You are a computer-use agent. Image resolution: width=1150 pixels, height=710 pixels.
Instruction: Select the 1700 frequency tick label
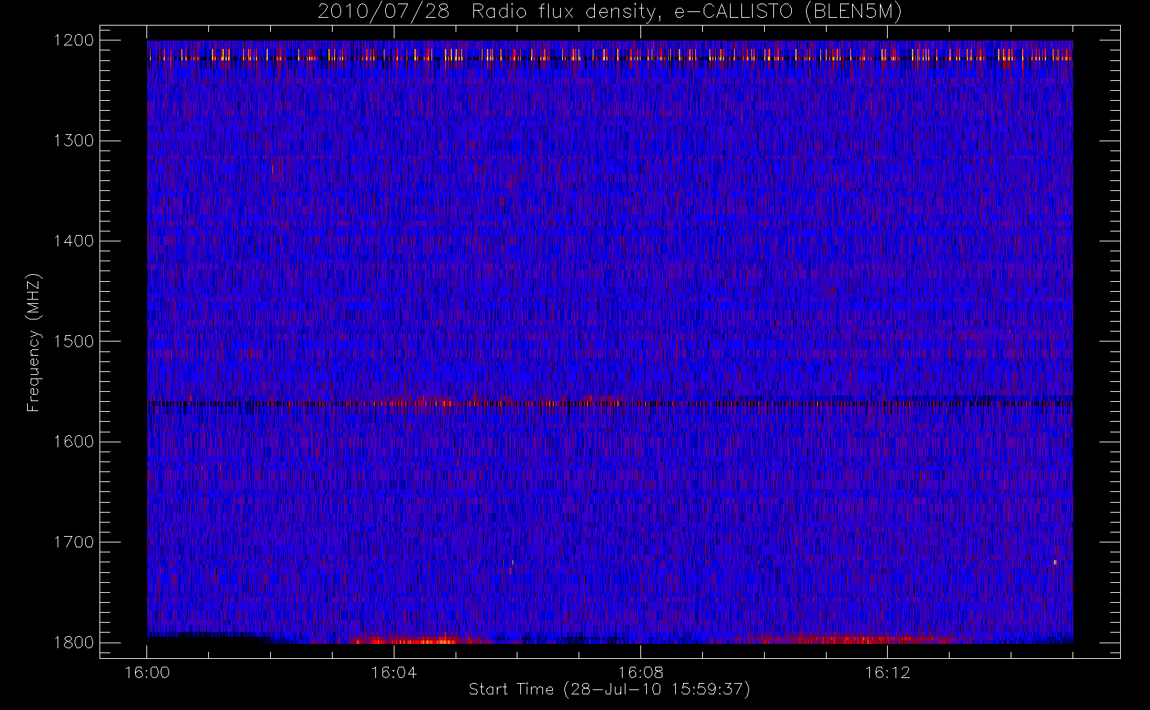click(x=74, y=542)
